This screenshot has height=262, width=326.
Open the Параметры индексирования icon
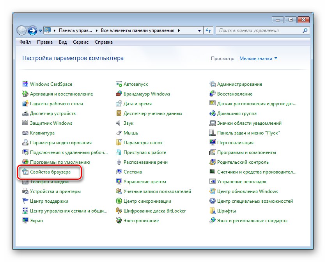[25, 142]
